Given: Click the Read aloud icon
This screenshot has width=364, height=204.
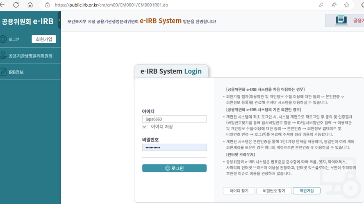Looking at the screenshot, I should [x=334, y=5].
